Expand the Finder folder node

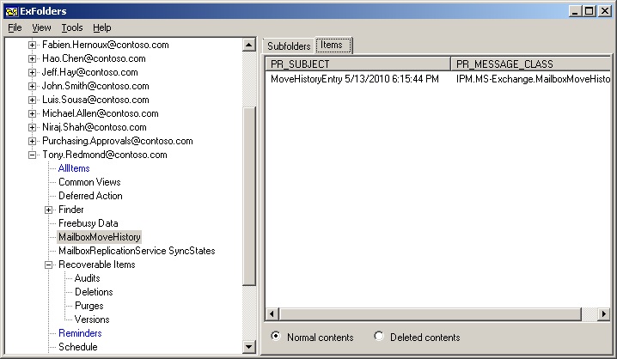click(x=49, y=210)
